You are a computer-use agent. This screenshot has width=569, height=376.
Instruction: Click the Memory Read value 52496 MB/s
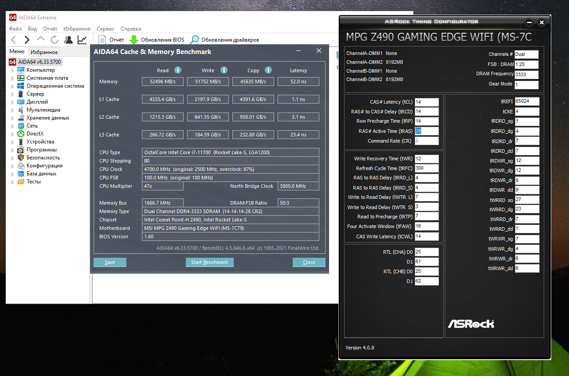(x=163, y=81)
